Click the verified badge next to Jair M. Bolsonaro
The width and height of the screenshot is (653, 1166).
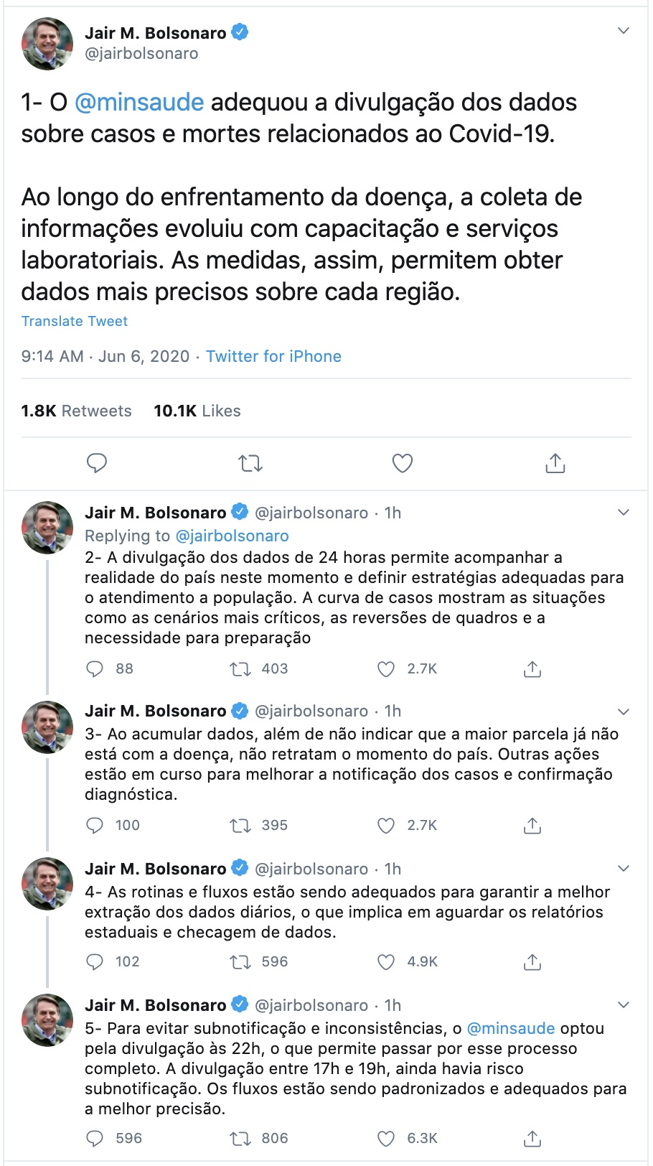pos(241,32)
